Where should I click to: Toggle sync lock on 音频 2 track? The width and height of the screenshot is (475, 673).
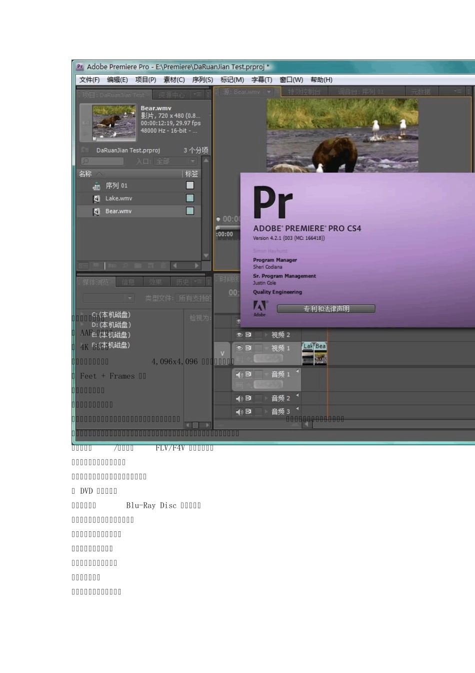pos(248,399)
